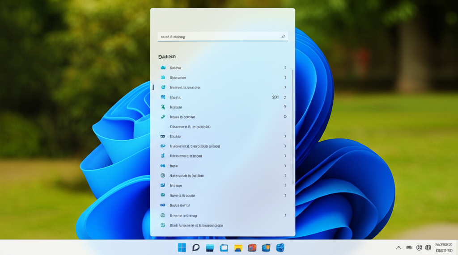Click the panel's vertical scrollbar
Viewport: 458px width, 255px height.
tap(293, 127)
